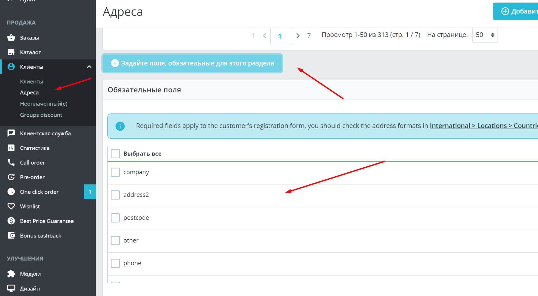538x296 pixels.
Task: Click the Call order phone icon
Action: coord(11,162)
